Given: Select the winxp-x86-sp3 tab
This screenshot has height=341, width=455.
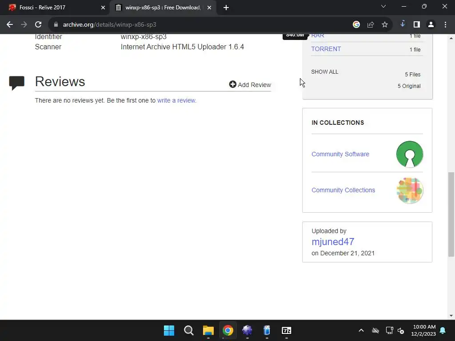Looking at the screenshot, I should coord(163,8).
